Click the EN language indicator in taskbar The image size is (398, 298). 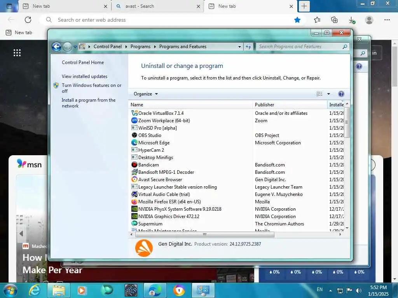pos(319,289)
